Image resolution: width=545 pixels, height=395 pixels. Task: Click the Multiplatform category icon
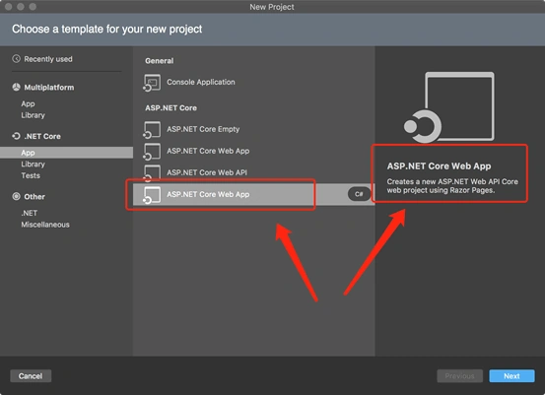(x=17, y=87)
